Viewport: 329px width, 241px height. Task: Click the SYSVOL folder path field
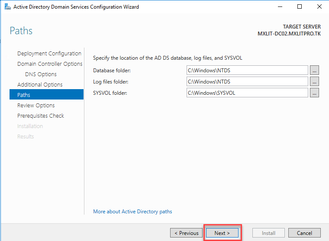[247, 93]
